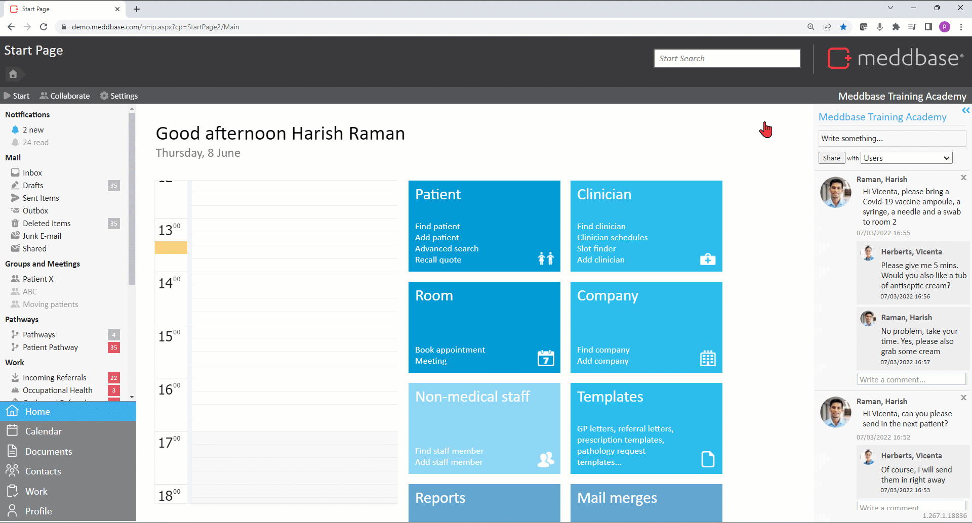
Task: Open the Collaborate menu
Action: pos(65,96)
